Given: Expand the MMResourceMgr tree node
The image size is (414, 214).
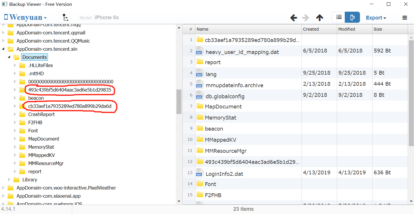Looking at the screenshot, I should [x=15, y=163].
